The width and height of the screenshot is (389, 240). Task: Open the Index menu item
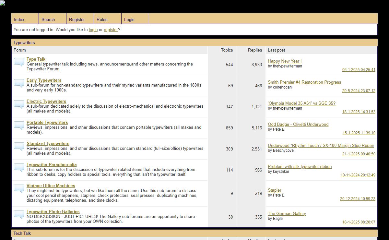[x=25, y=19]
